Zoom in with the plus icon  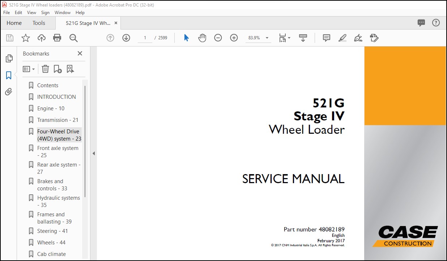[x=234, y=38]
